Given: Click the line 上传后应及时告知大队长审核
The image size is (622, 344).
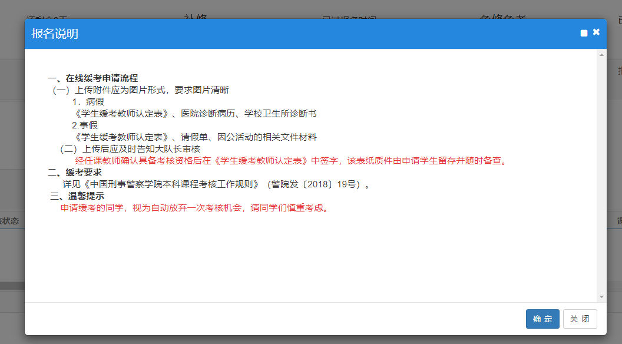Looking at the screenshot, I should (130, 149).
